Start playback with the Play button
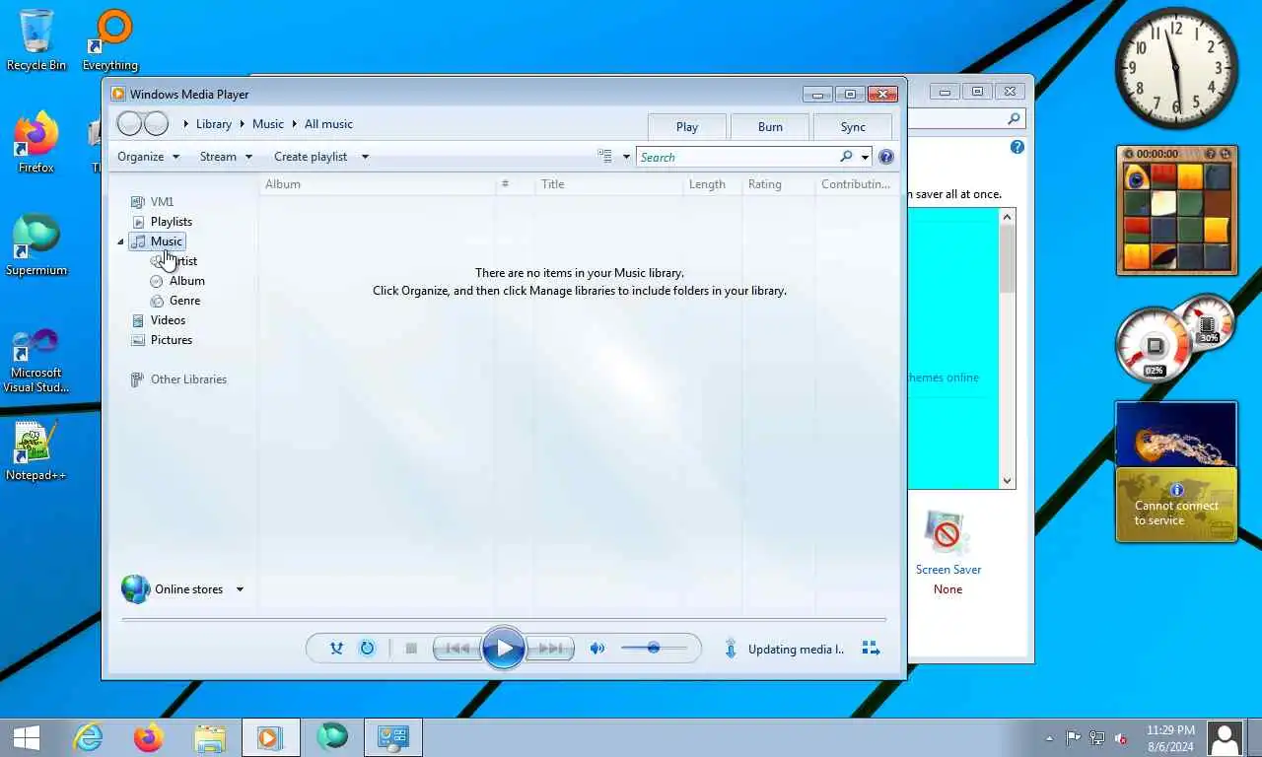 pyautogui.click(x=503, y=648)
